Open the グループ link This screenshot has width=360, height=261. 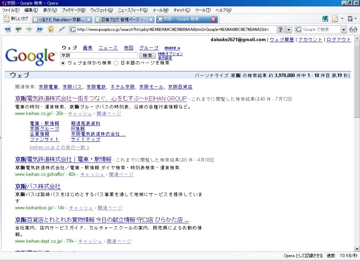coord(149,48)
